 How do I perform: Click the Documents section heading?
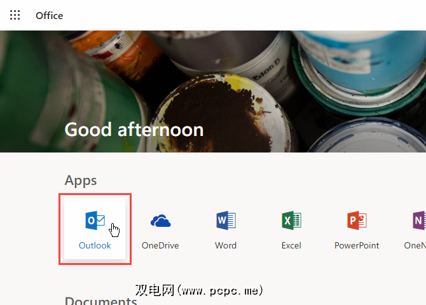tap(101, 301)
